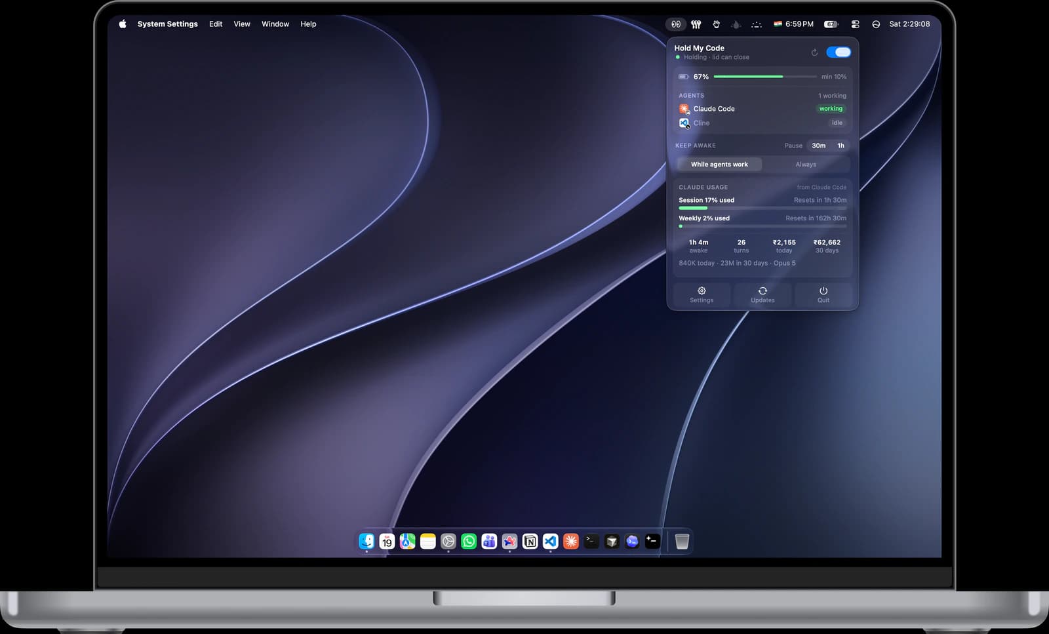
Task: Click the ₹2,155 today cost stat
Action: (784, 246)
